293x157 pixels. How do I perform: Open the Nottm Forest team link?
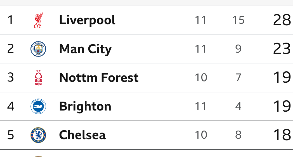coord(99,78)
